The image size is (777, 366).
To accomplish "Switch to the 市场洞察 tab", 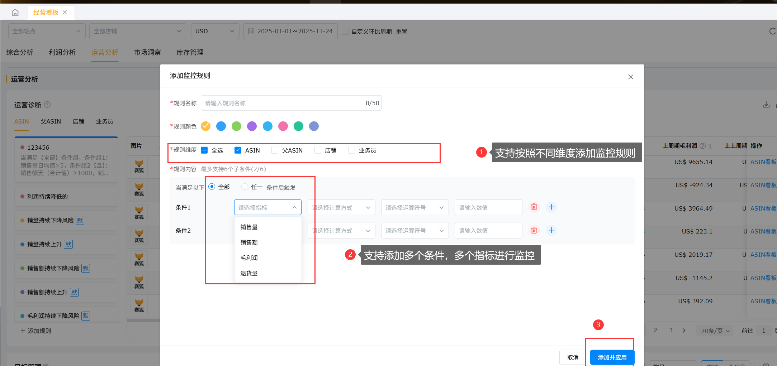I will coord(147,52).
